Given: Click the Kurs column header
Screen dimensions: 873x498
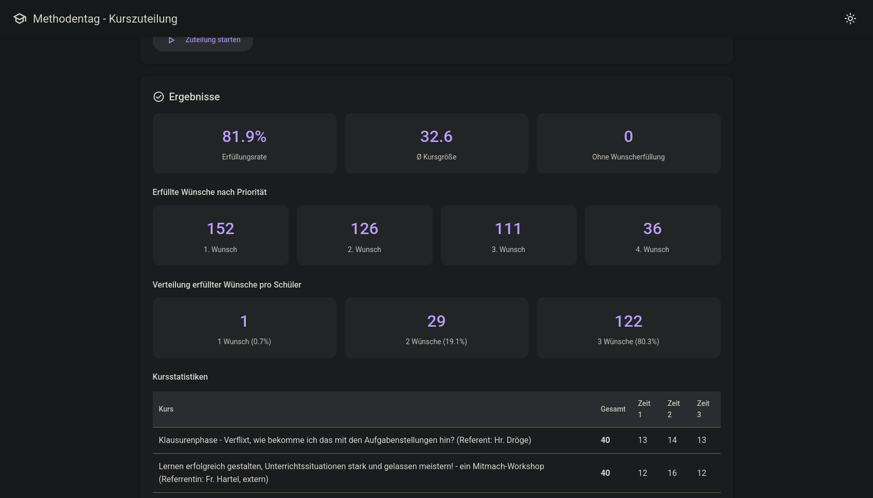Looking at the screenshot, I should [166, 409].
